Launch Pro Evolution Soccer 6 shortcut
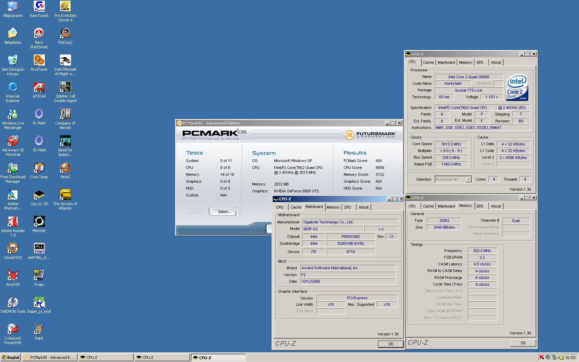 [65, 11]
